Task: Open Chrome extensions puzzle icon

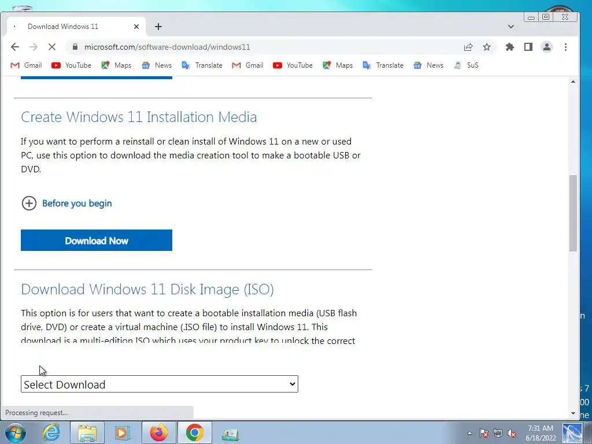Action: 510,47
